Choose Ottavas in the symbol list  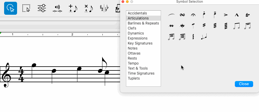(x=143, y=53)
